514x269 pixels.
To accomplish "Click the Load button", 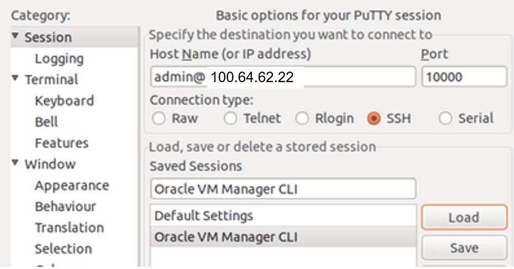I will (x=463, y=217).
